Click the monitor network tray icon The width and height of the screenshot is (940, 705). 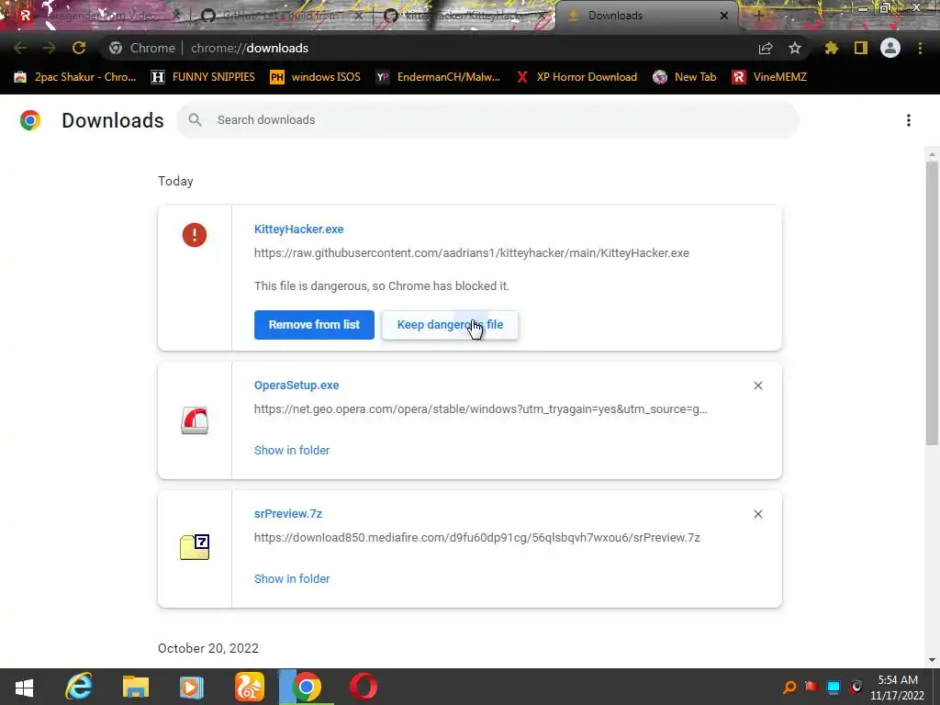(834, 687)
